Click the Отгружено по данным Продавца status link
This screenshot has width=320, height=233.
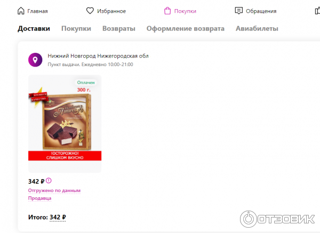click(x=54, y=194)
